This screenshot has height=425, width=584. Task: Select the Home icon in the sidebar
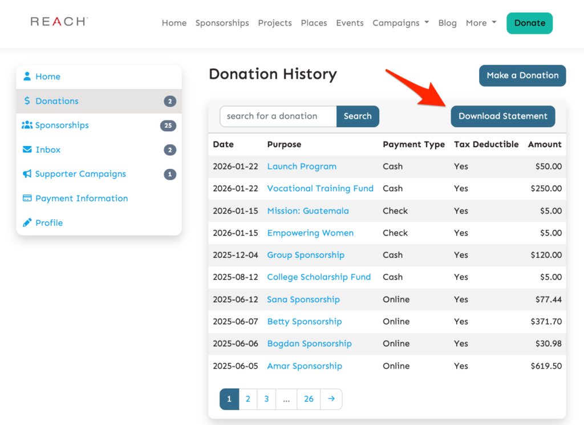(28, 76)
